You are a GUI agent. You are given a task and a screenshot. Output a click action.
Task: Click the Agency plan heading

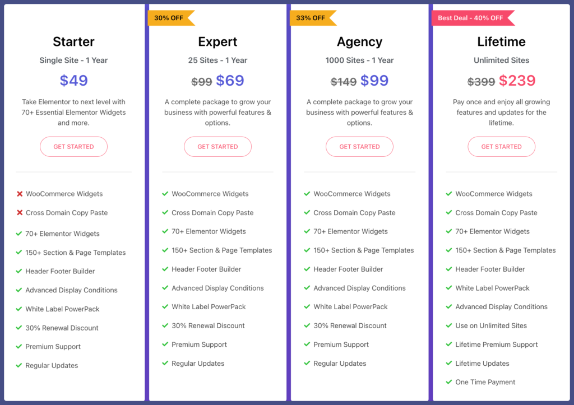pyautogui.click(x=359, y=41)
